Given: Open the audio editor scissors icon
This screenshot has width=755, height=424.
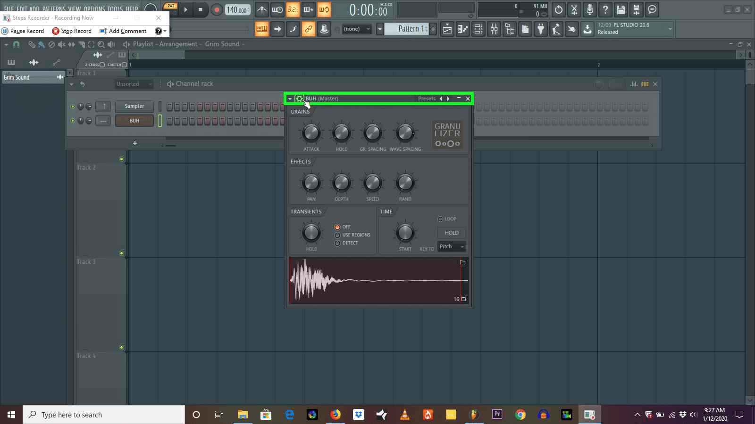Looking at the screenshot, I should [574, 9].
